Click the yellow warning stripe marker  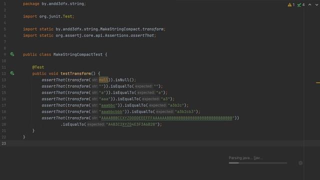coord(318,82)
